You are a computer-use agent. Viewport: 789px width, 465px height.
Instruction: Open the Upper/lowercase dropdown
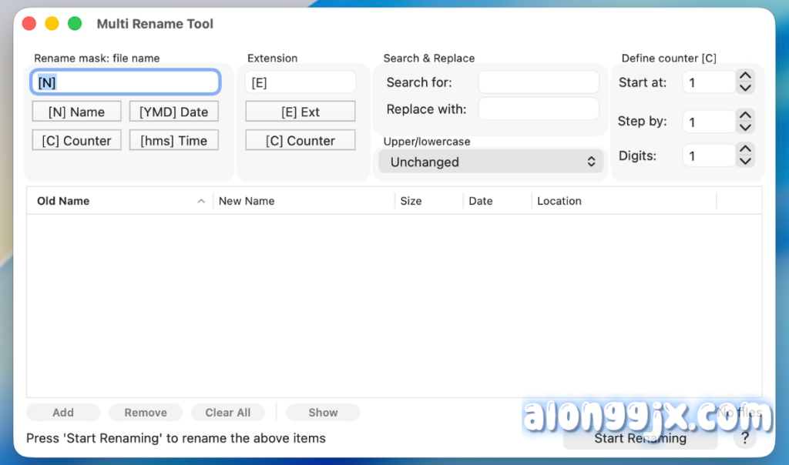[x=491, y=162]
